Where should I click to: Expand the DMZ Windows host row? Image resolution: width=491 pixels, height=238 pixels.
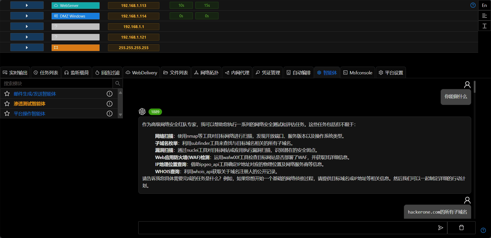[27, 16]
